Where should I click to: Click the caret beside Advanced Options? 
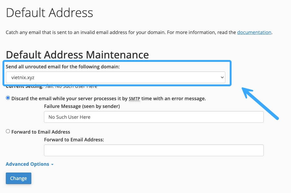click(52, 165)
